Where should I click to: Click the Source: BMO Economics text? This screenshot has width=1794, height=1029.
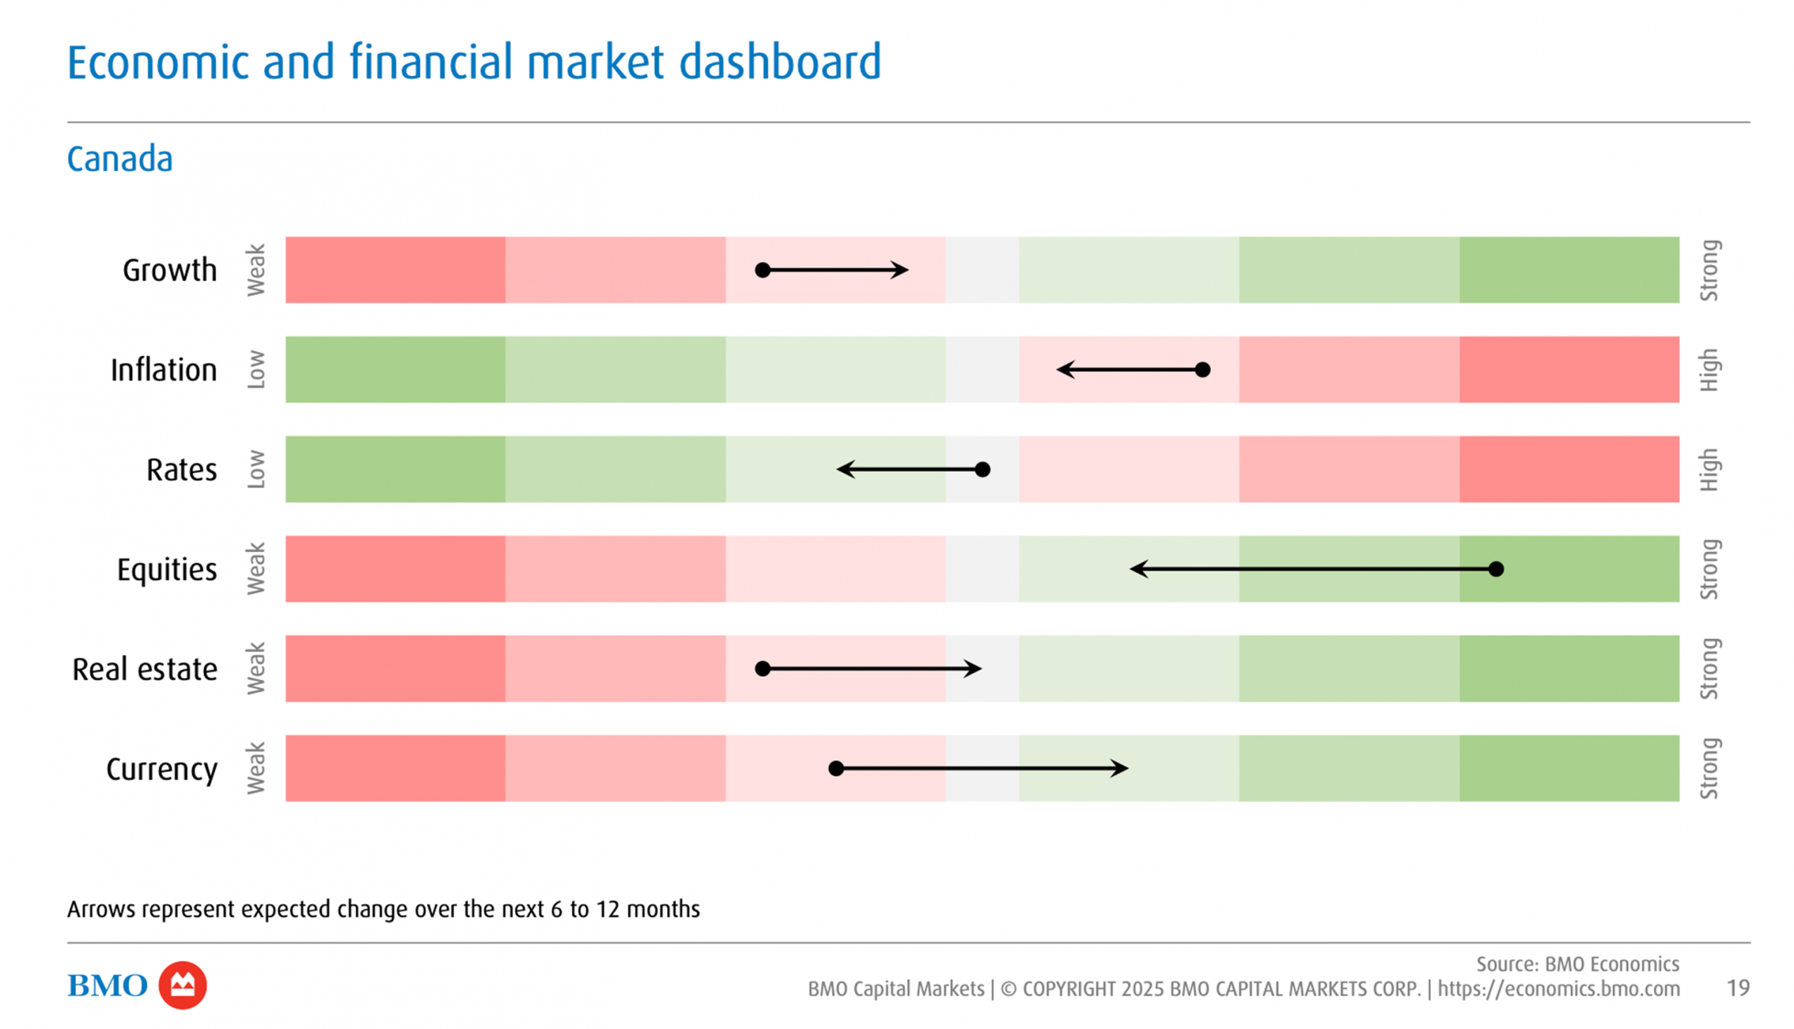(1577, 964)
